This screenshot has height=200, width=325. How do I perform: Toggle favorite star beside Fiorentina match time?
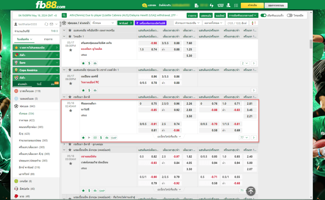pos(71,110)
